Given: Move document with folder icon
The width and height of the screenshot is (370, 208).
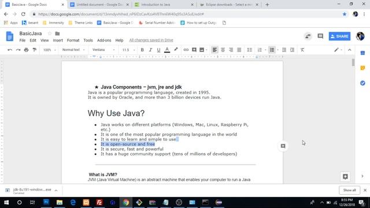Looking at the screenshot, I should point(57,34).
